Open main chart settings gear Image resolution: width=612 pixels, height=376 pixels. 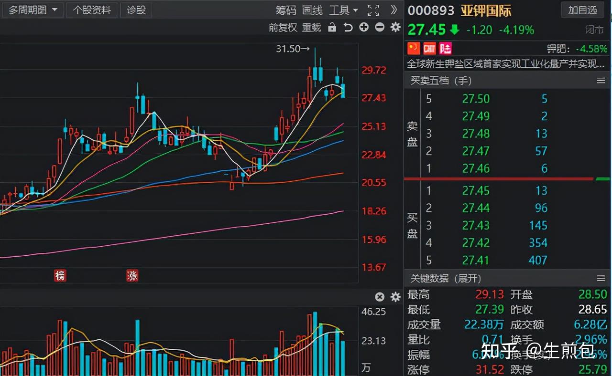click(395, 27)
